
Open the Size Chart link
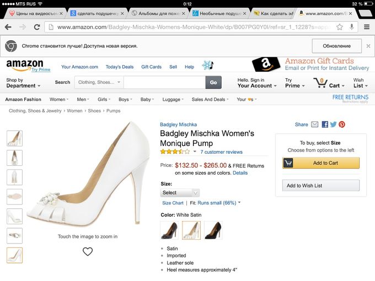tap(173, 203)
